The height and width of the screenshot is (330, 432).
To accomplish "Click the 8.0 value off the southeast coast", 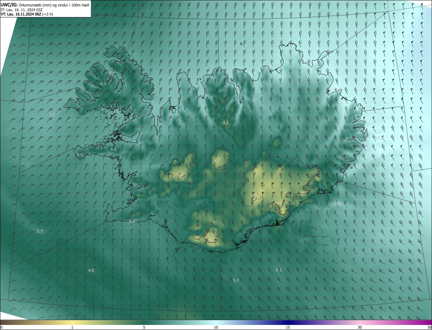I will [337, 203].
